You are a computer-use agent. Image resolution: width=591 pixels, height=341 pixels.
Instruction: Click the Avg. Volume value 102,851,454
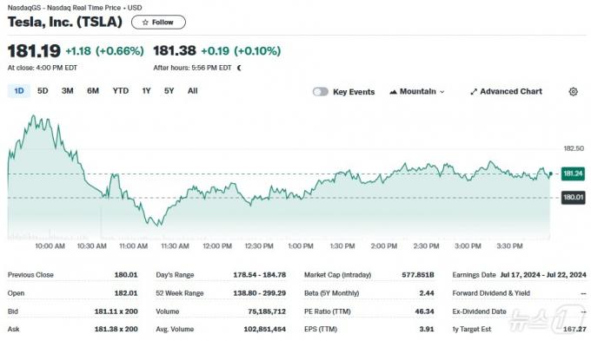click(x=264, y=329)
